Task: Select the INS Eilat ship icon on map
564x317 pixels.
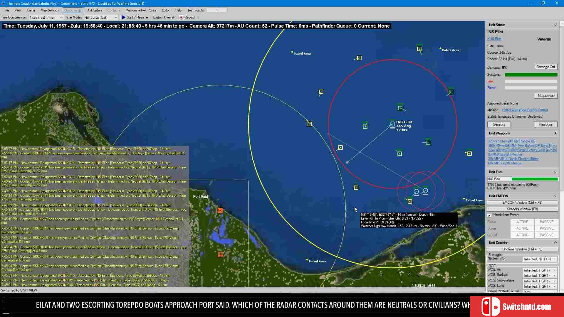Action: 392,124
